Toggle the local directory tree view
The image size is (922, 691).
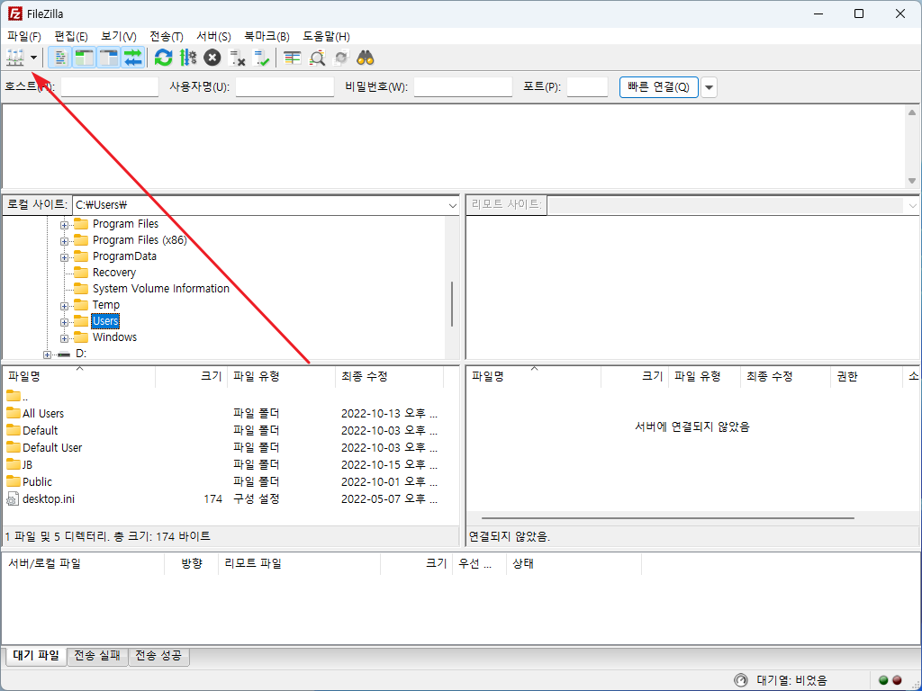[84, 58]
